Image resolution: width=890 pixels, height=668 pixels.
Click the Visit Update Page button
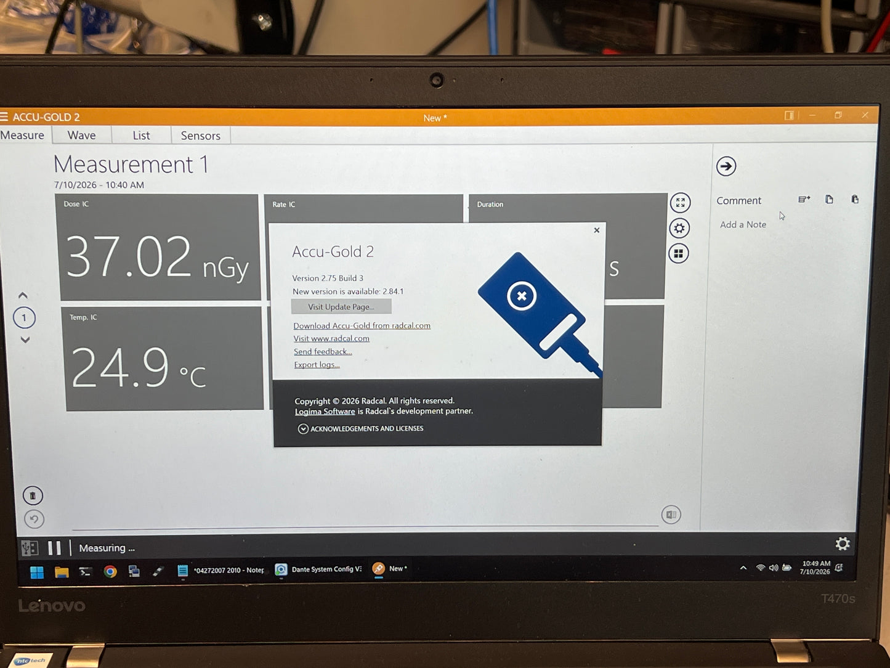coord(341,307)
